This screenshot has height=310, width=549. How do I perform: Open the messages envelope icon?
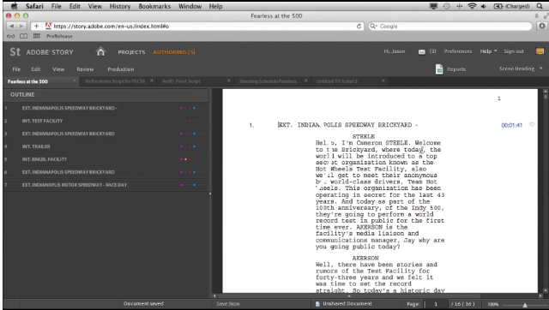click(421, 51)
